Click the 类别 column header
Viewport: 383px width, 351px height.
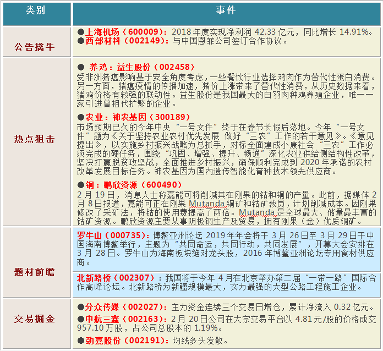[37, 14]
